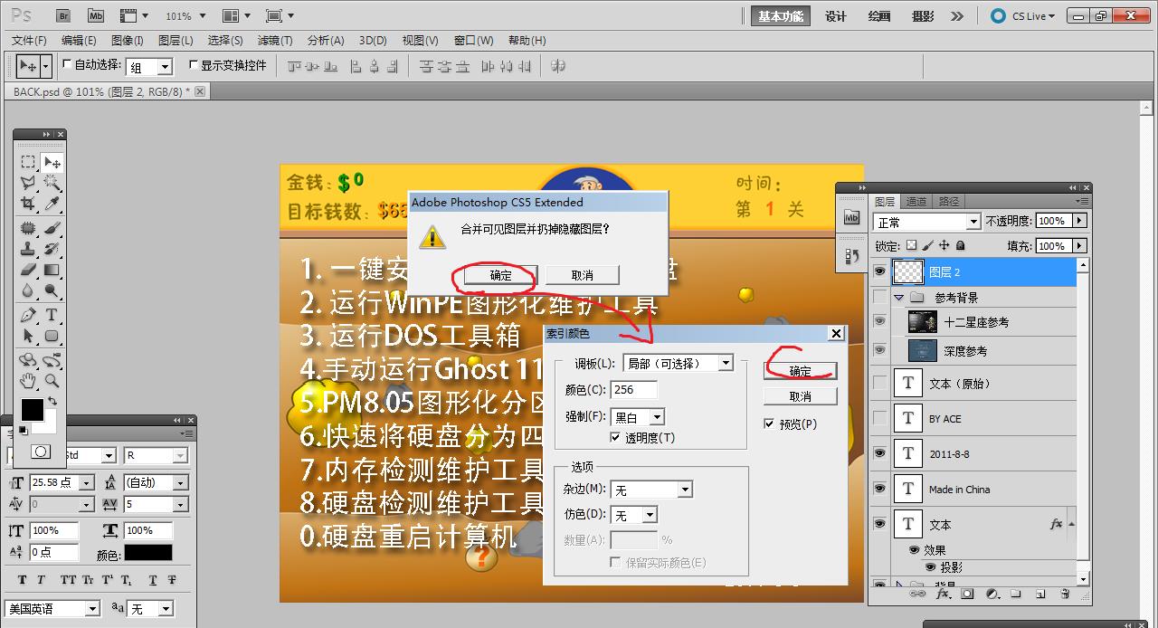Image resolution: width=1158 pixels, height=628 pixels.
Task: Open the 窗口(W) menu
Action: coord(474,41)
